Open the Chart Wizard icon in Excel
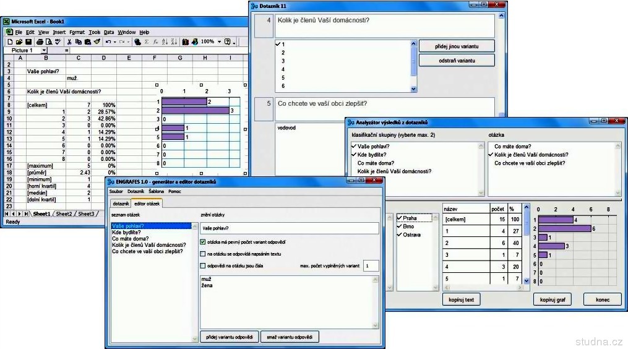 tap(186, 41)
